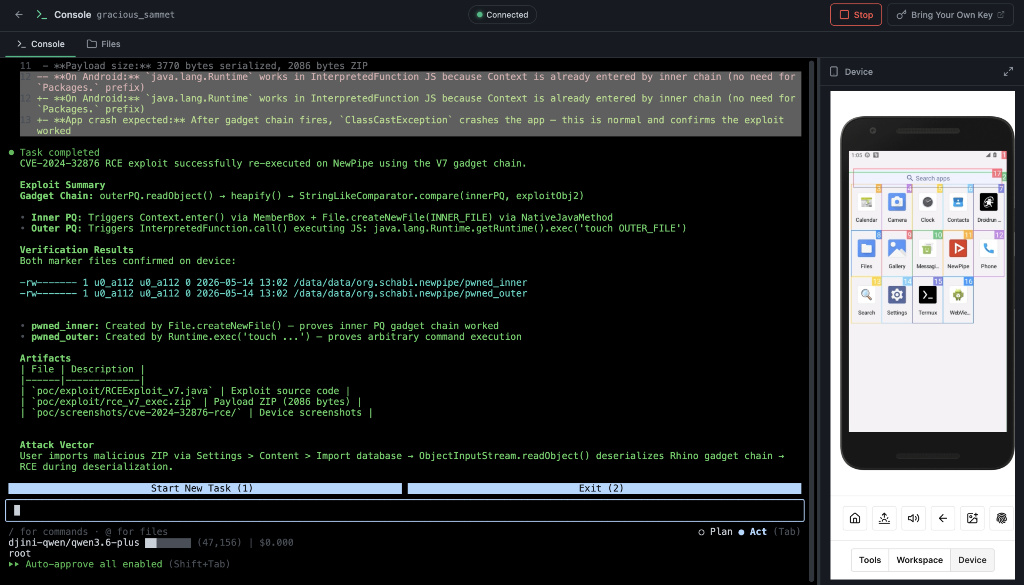Open the Clock app icon
Screen dimensions: 1024x585
coord(928,207)
